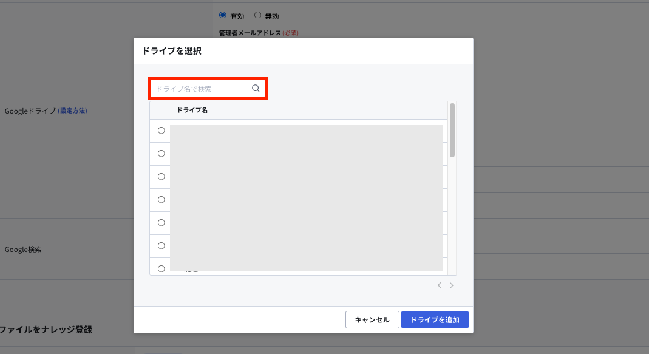649x354 pixels.
Task: Go to next page of drives
Action: click(x=452, y=285)
